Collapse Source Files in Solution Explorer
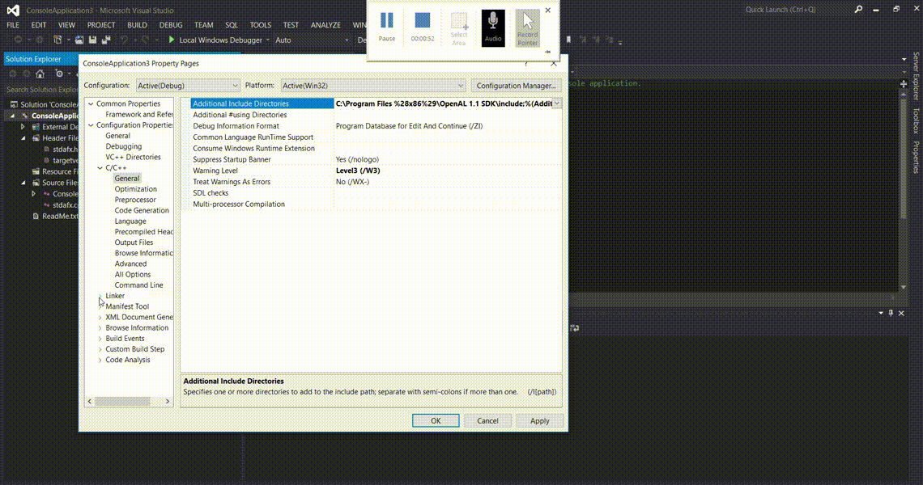 pos(23,183)
